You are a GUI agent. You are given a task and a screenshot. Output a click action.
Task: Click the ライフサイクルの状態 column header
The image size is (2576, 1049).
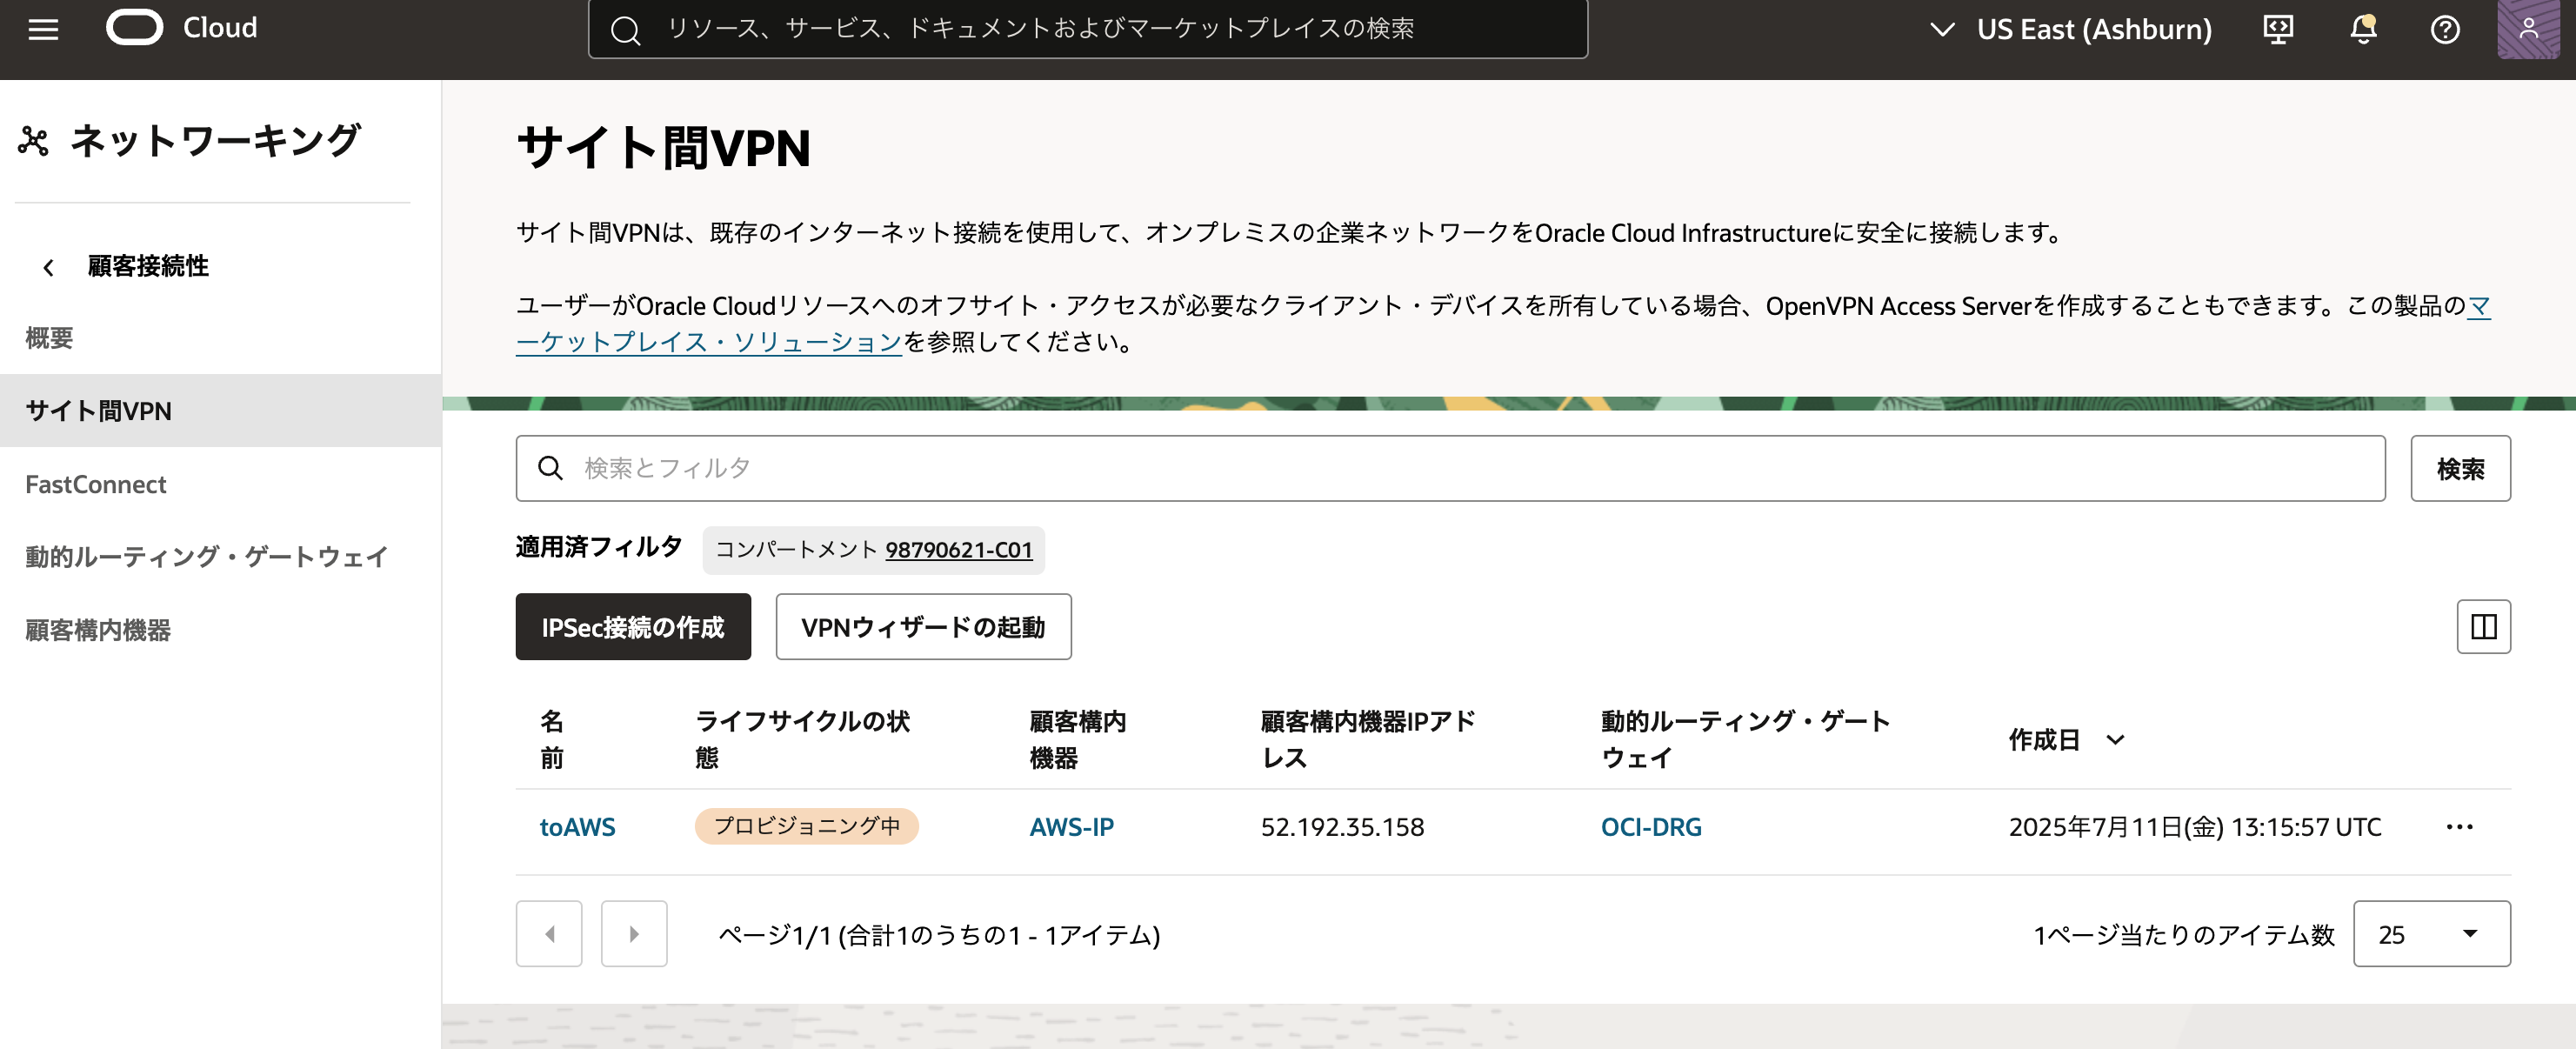[802, 740]
